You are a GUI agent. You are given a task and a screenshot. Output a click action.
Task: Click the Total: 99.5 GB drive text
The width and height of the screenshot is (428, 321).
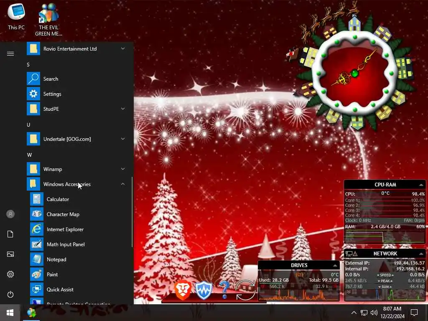point(324,280)
